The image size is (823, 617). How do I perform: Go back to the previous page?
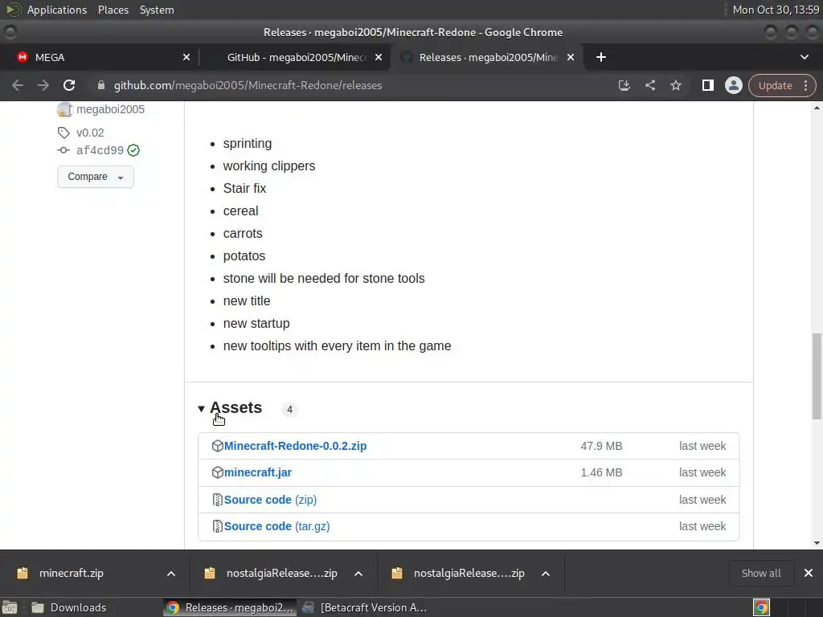[x=18, y=85]
